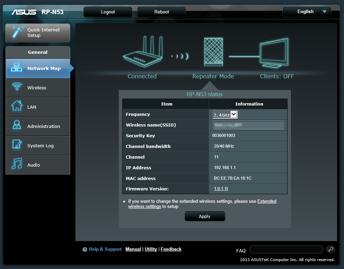This screenshot has height=269, width=344.
Task: Click the RP-N53 status heading
Action: click(x=205, y=94)
